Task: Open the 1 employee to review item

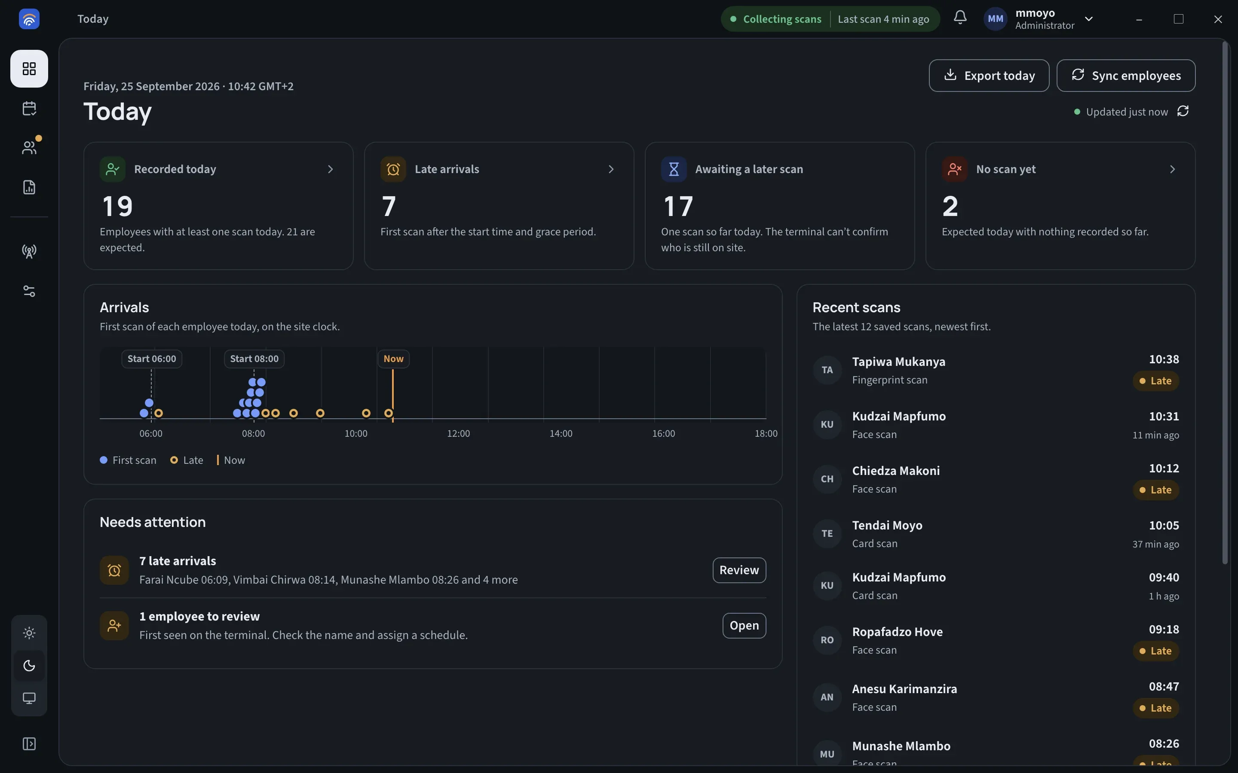Action: tap(744, 626)
